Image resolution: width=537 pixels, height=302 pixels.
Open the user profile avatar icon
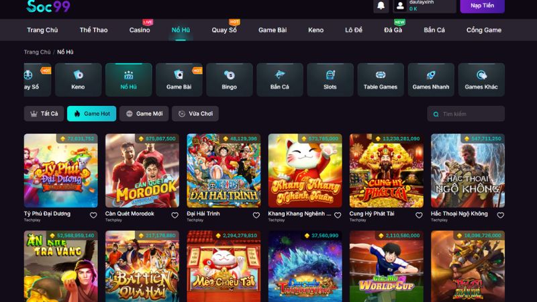(x=400, y=5)
